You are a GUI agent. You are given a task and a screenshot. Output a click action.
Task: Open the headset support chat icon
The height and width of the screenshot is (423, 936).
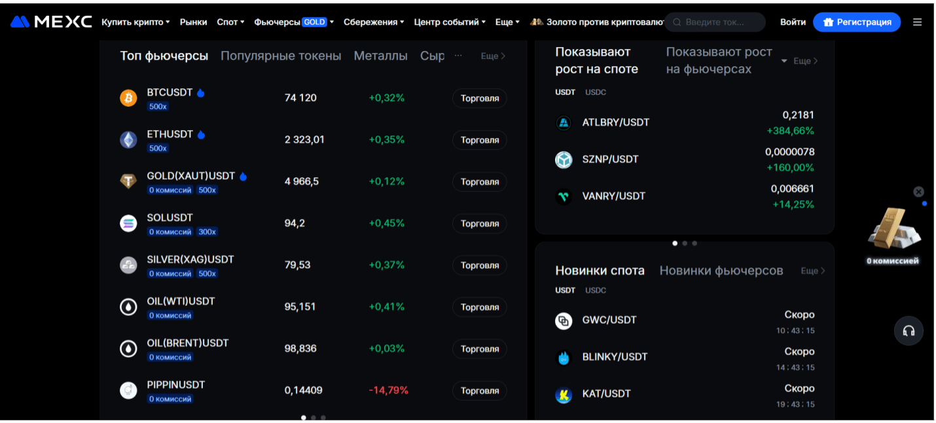click(909, 331)
